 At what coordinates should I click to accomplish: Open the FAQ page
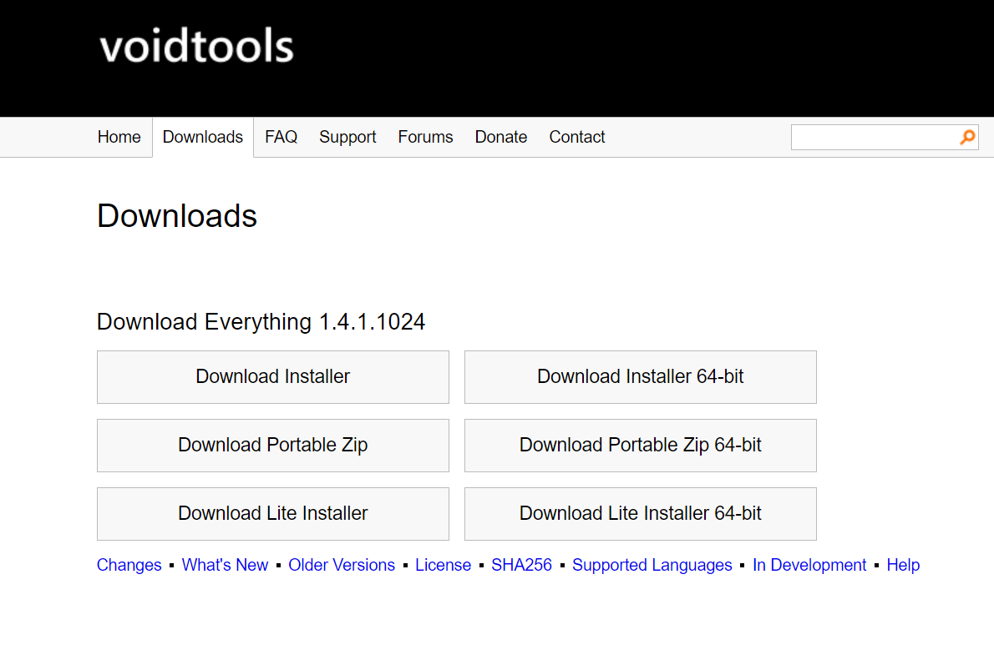[281, 138]
